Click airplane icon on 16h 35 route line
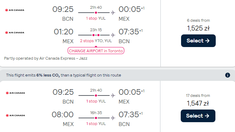 pos(113,118)
